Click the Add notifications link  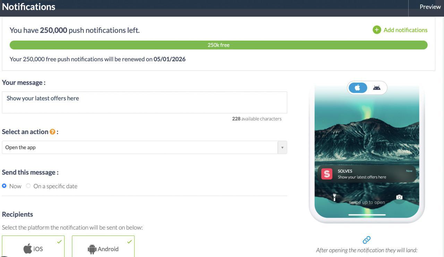pos(405,30)
